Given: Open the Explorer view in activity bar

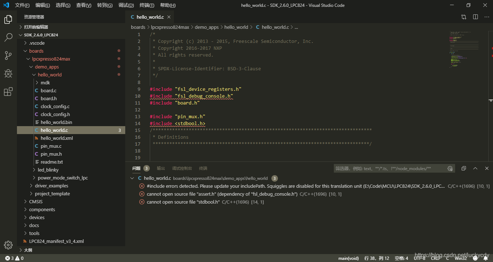Looking at the screenshot, I should tap(8, 19).
